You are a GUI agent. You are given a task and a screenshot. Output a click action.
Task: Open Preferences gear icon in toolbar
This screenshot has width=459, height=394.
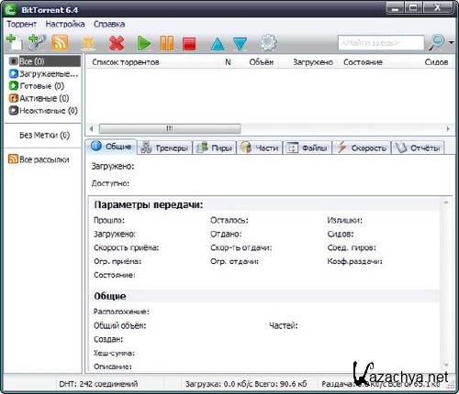coord(268,43)
